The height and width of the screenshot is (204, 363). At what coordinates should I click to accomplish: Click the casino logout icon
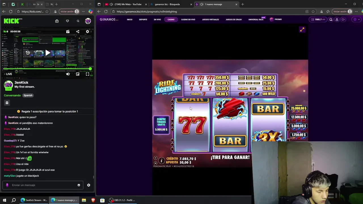tap(343, 20)
